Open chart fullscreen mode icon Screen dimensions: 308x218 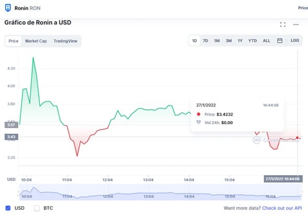coord(283,25)
